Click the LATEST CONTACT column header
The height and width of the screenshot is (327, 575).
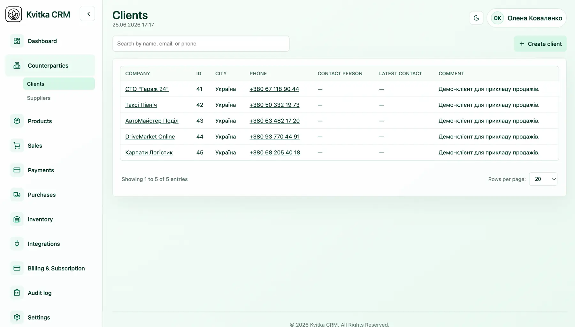click(x=401, y=73)
